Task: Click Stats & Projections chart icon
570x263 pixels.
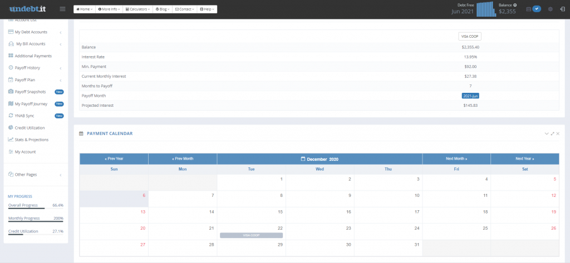Action: coord(11,140)
